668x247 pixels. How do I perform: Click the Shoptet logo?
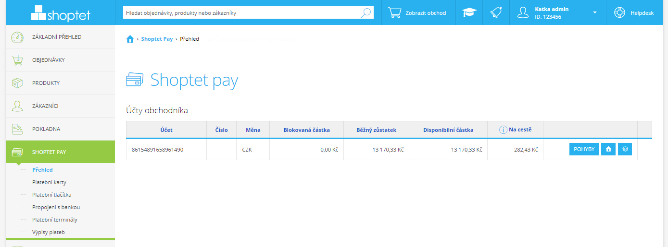61,13
